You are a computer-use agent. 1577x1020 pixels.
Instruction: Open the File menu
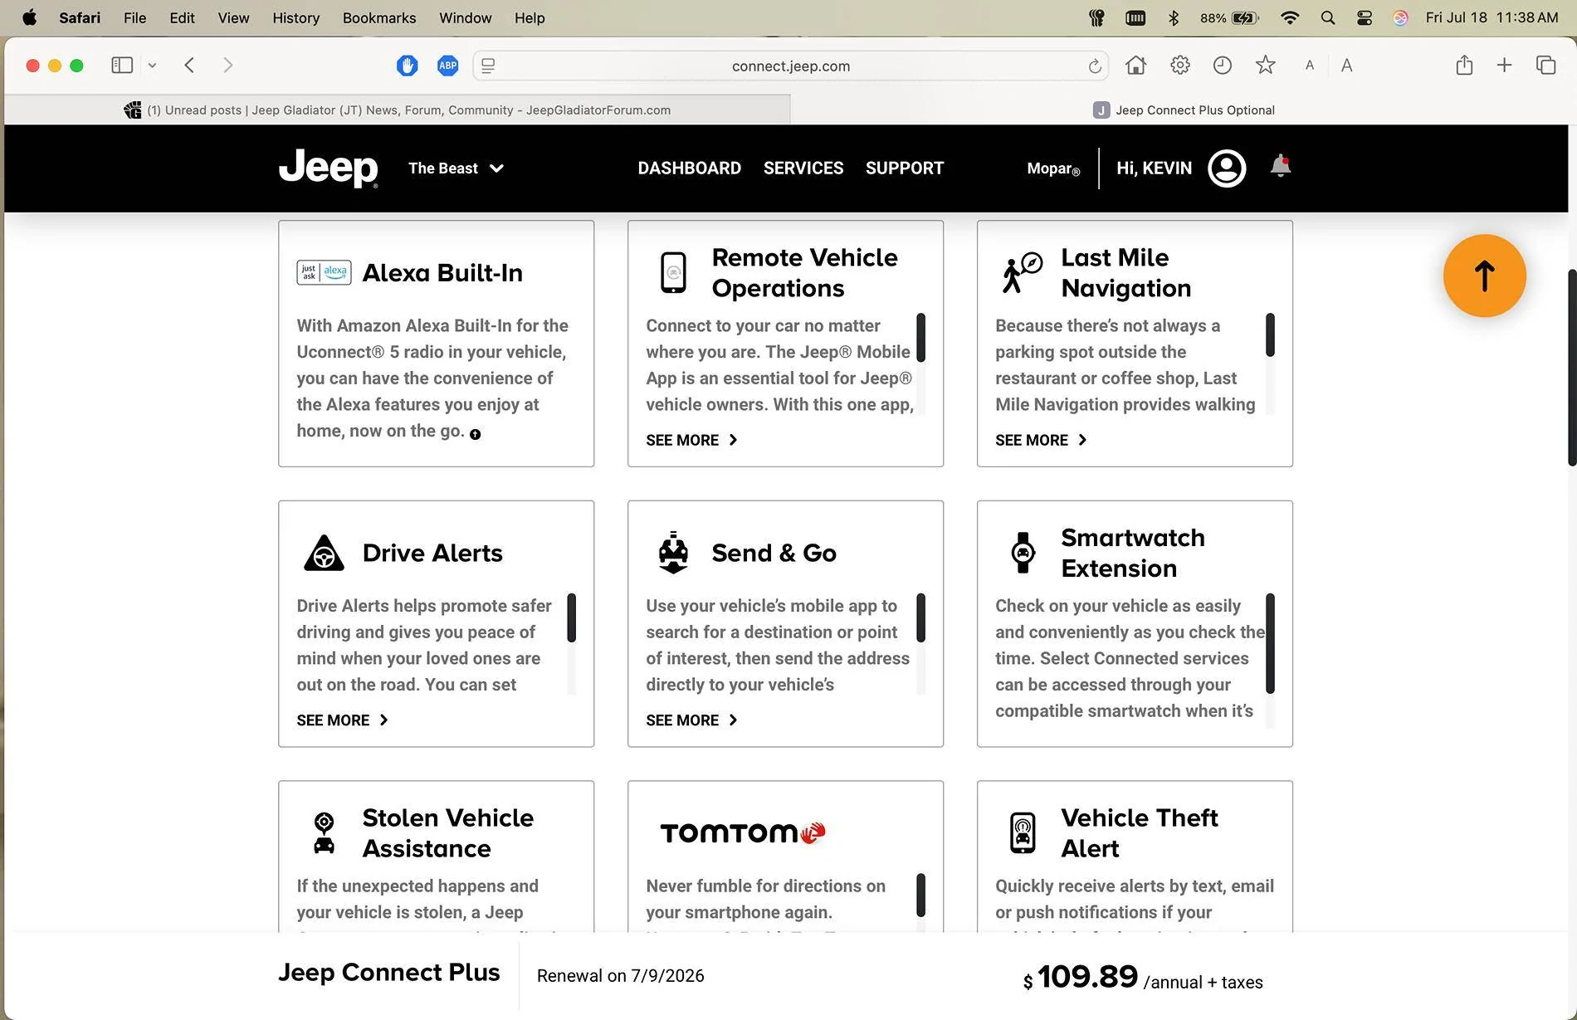(x=134, y=17)
